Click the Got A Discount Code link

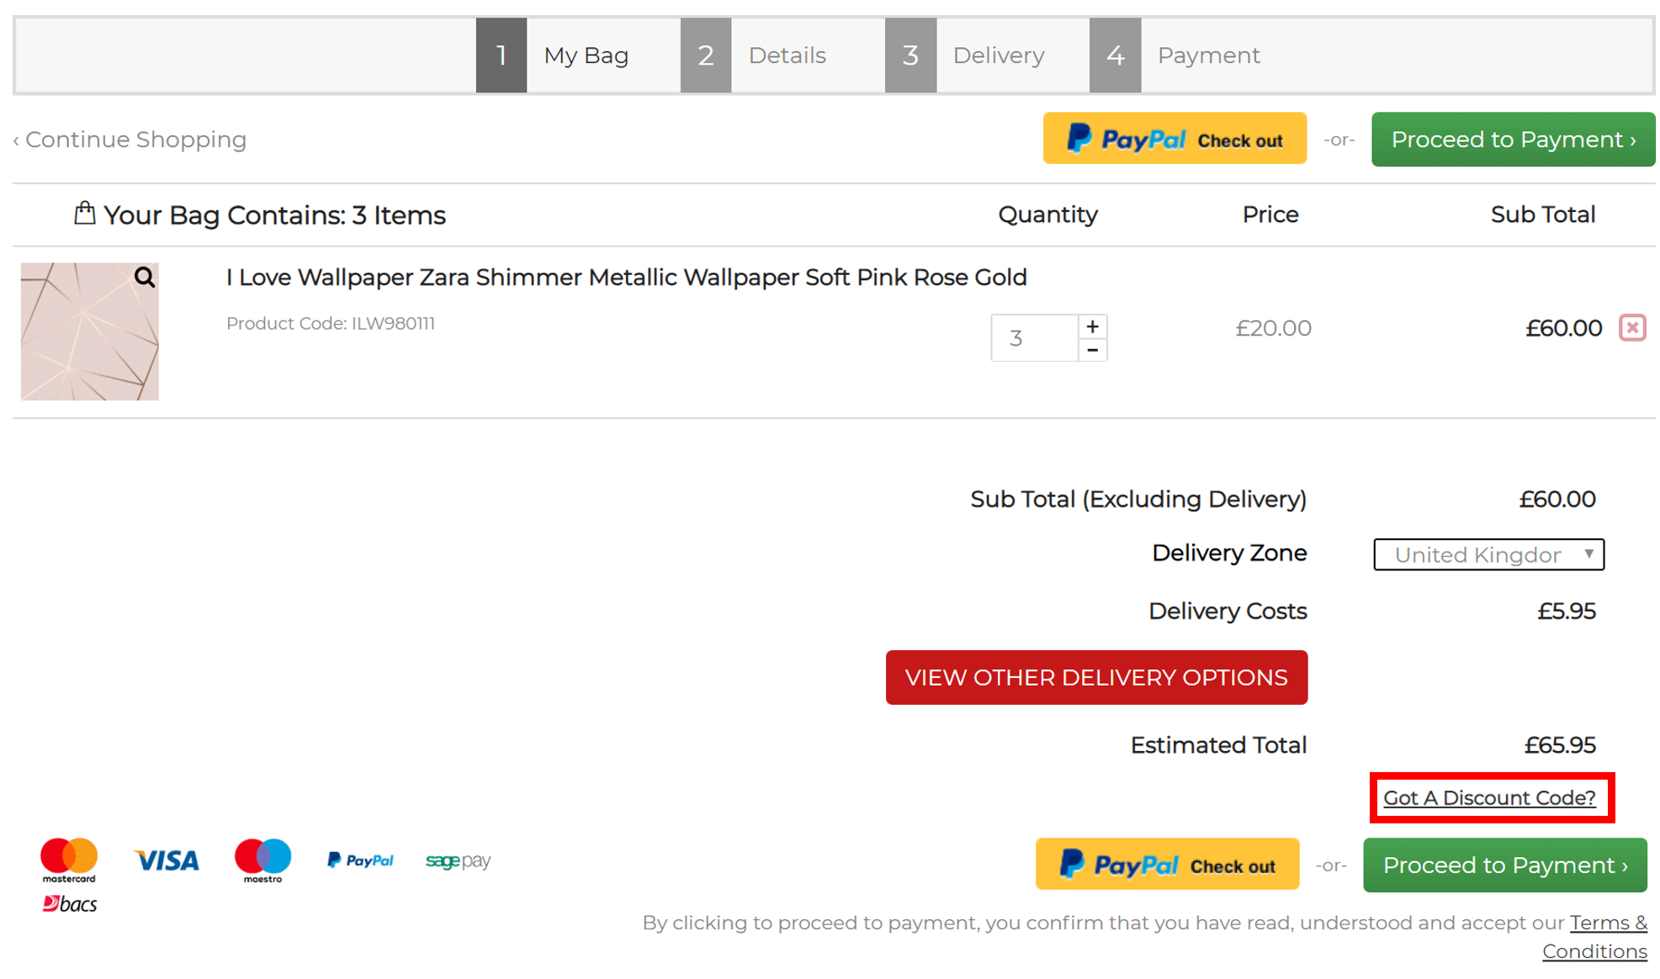(1490, 797)
